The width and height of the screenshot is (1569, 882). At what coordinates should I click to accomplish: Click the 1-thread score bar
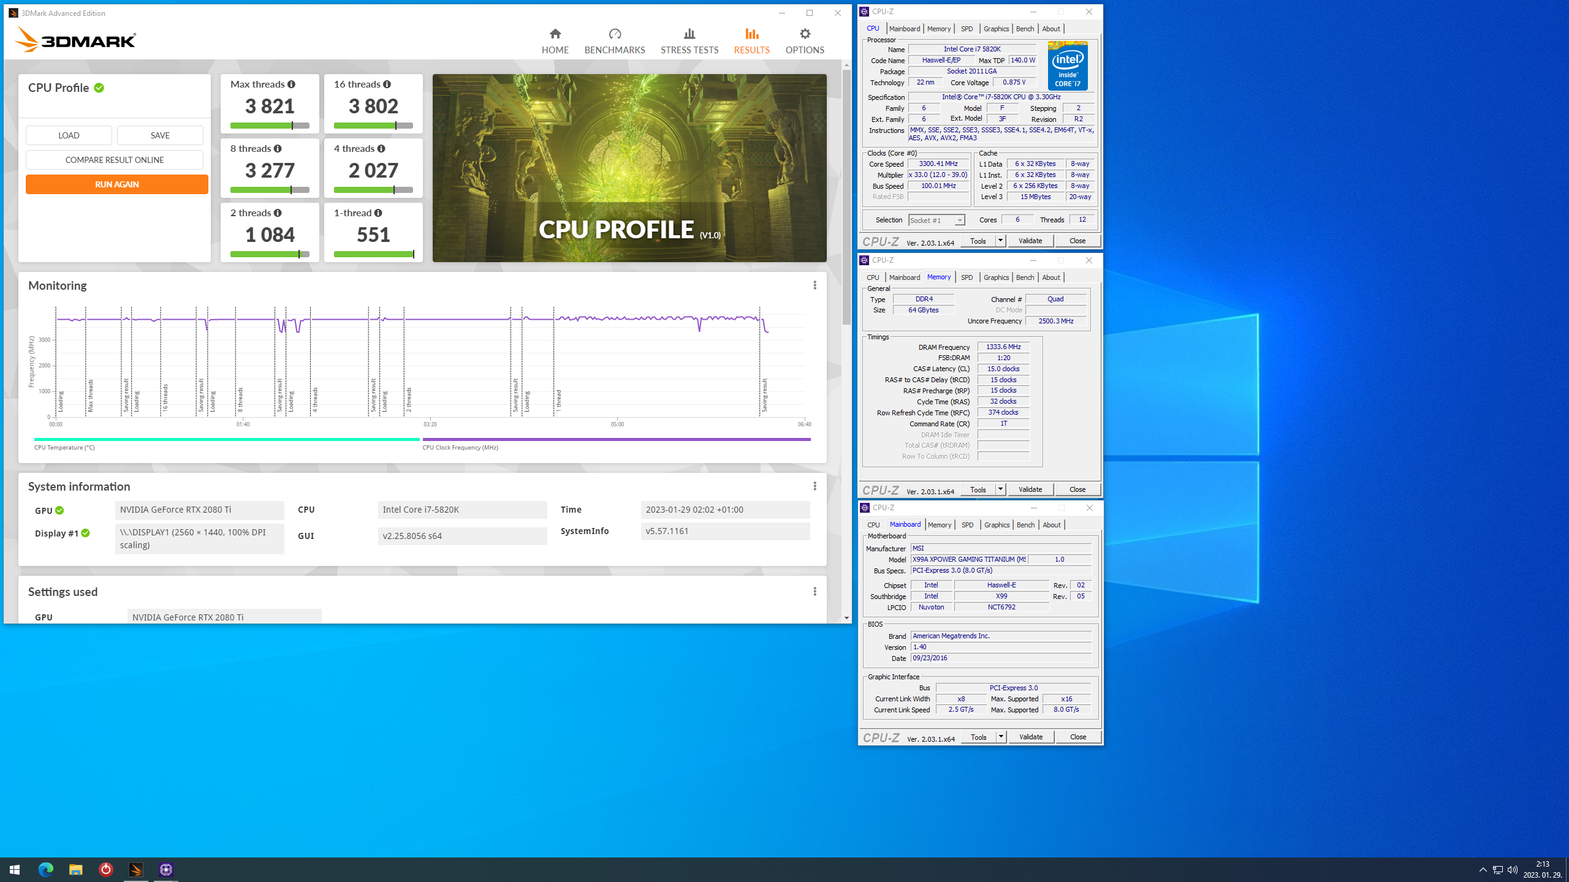click(x=373, y=254)
